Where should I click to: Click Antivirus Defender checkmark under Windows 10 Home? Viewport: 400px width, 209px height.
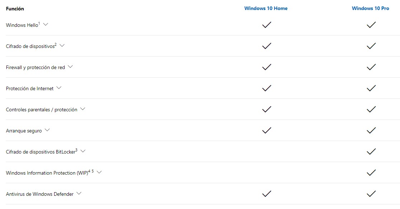[267, 194]
